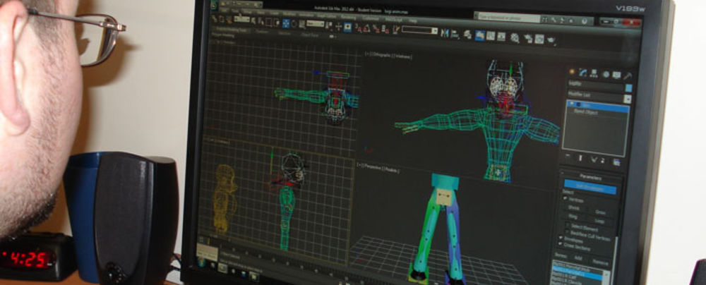Collapse the Parameters rollout header

tap(590, 178)
